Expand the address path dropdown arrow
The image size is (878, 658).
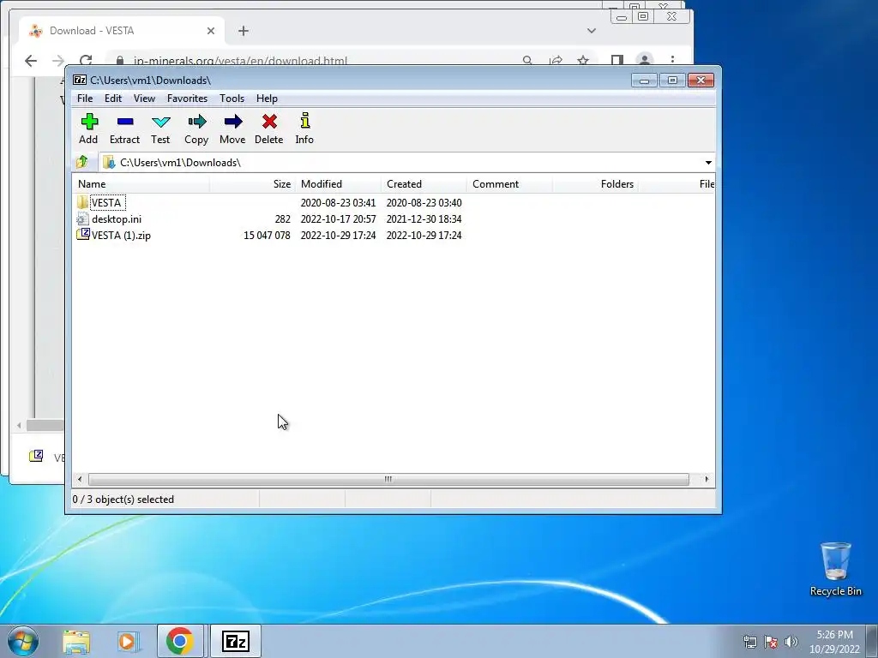point(707,162)
